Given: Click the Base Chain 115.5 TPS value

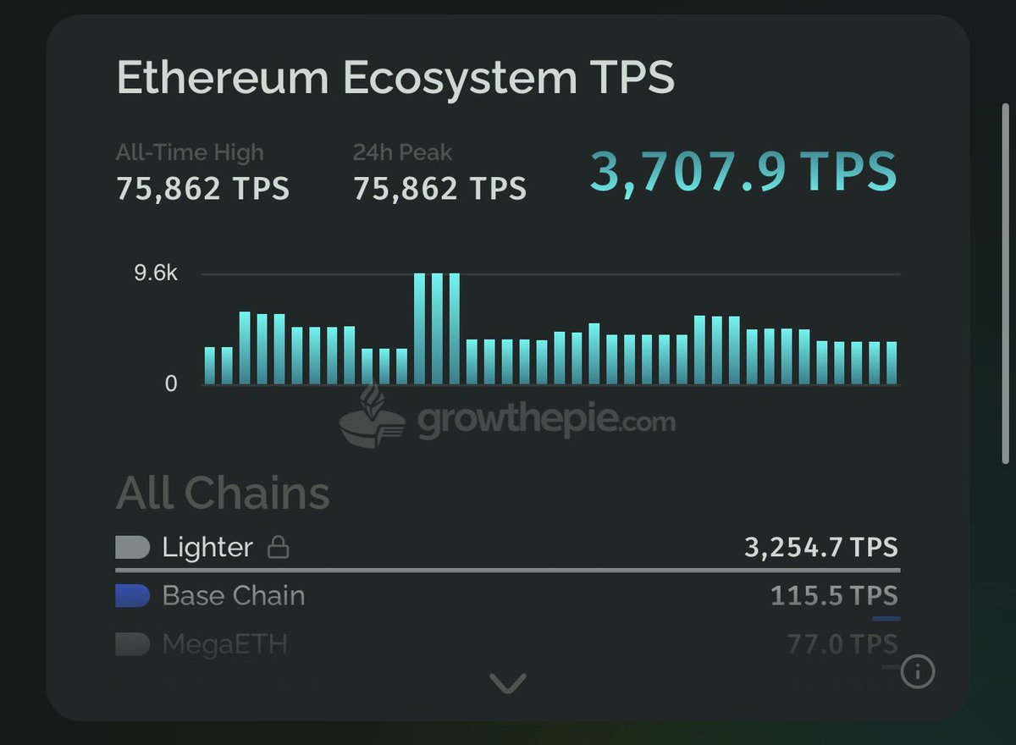Looking at the screenshot, I should click(x=833, y=596).
